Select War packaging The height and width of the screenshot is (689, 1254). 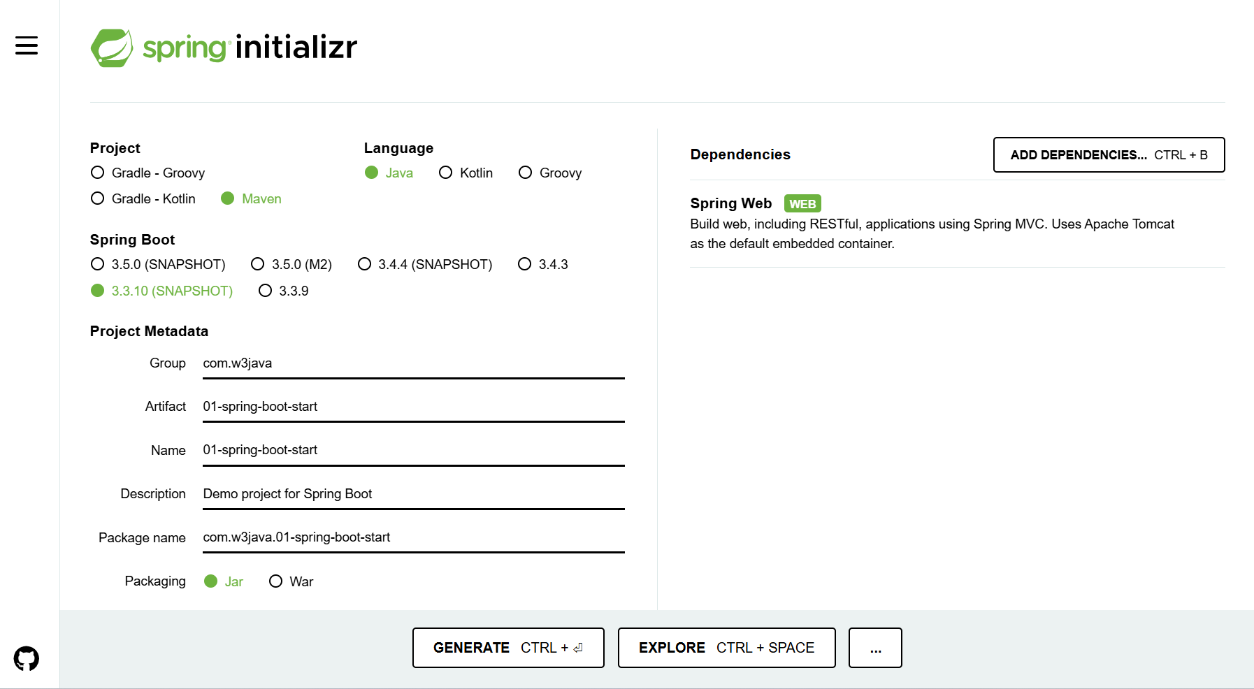[x=291, y=581]
